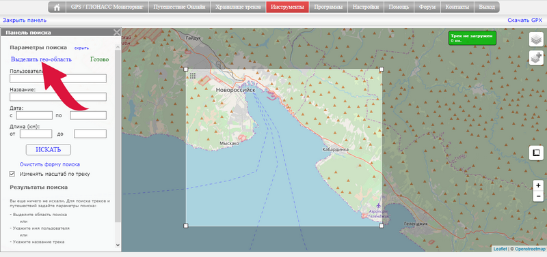The image size is (547, 257).
Task: Click the date 'с' start input field
Action: (x=34, y=115)
